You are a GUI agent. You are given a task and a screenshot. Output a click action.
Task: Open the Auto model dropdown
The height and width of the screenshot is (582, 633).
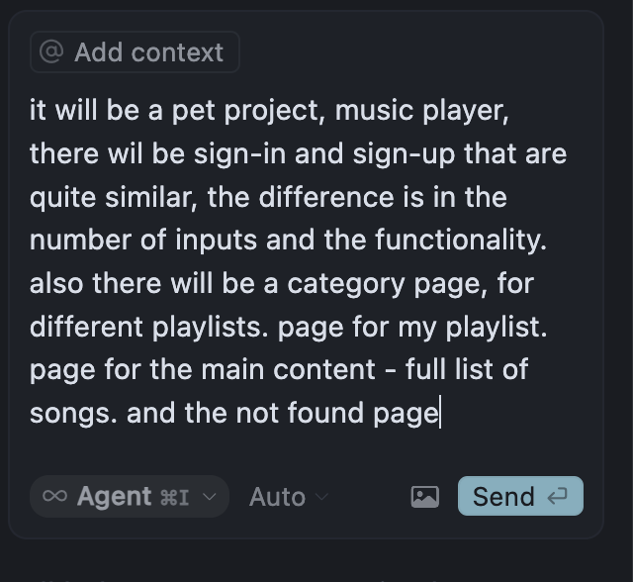[x=277, y=497]
